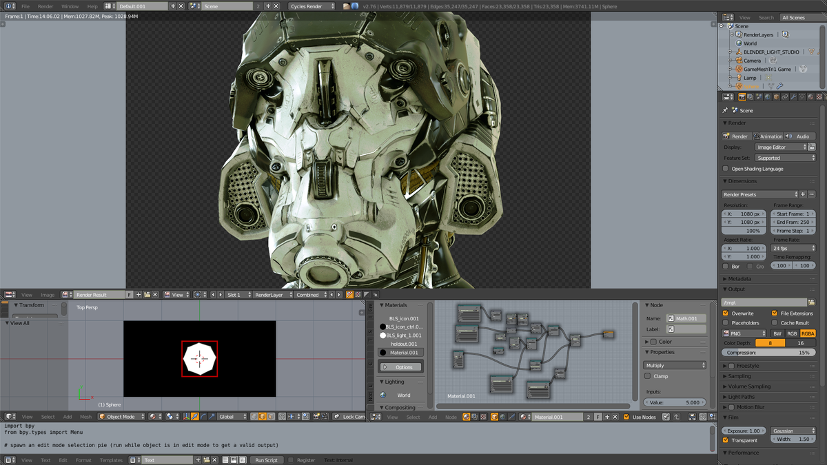The width and height of the screenshot is (827, 465).
Task: Click the Object properties cube tab icon
Action: [x=776, y=97]
